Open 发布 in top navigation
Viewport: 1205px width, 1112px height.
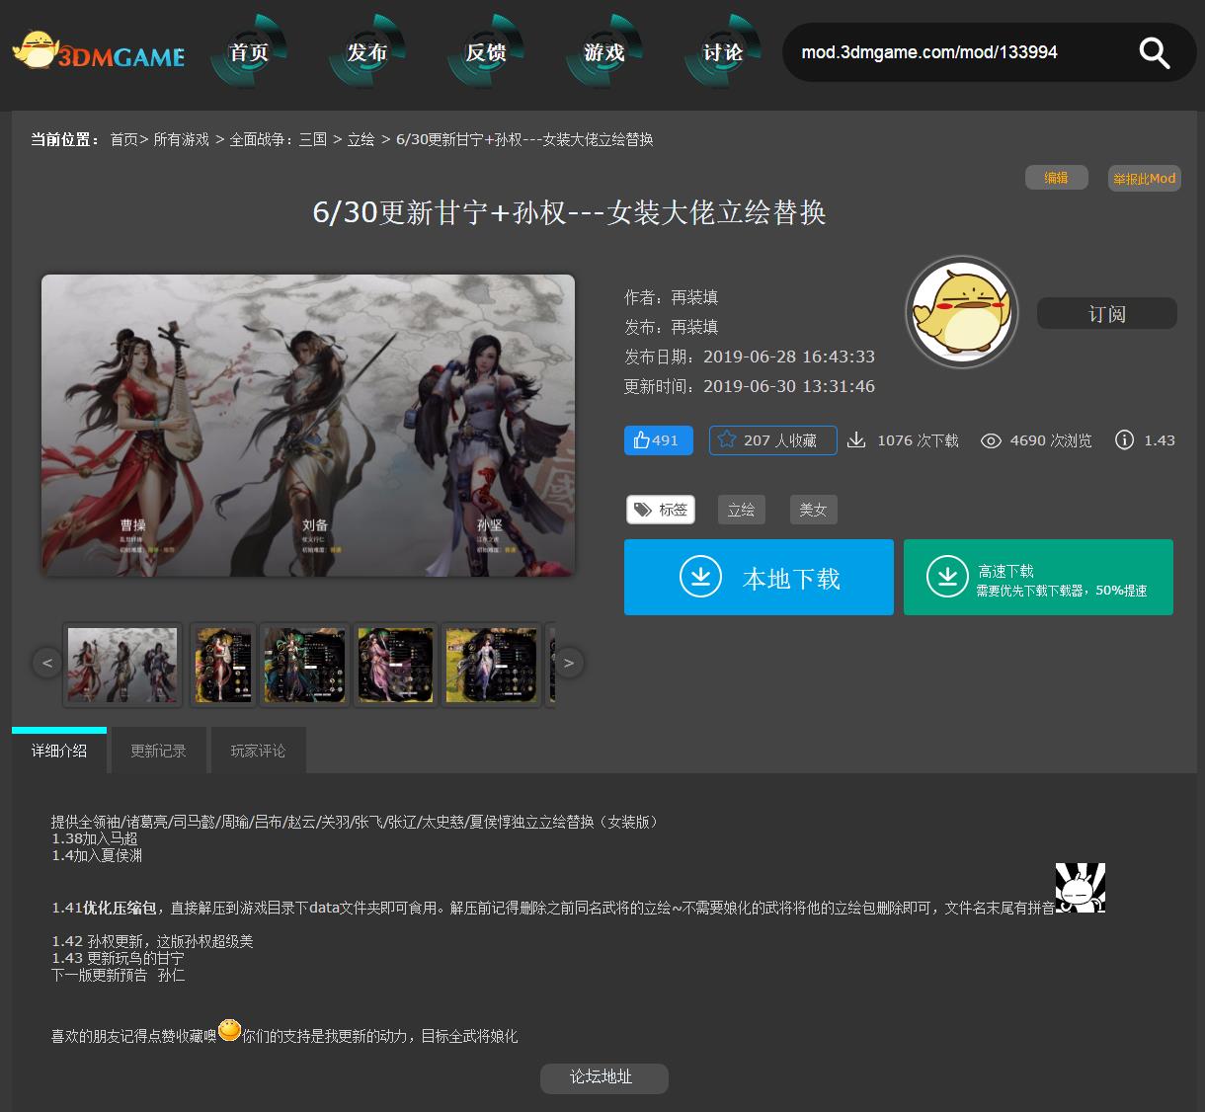pyautogui.click(x=367, y=51)
